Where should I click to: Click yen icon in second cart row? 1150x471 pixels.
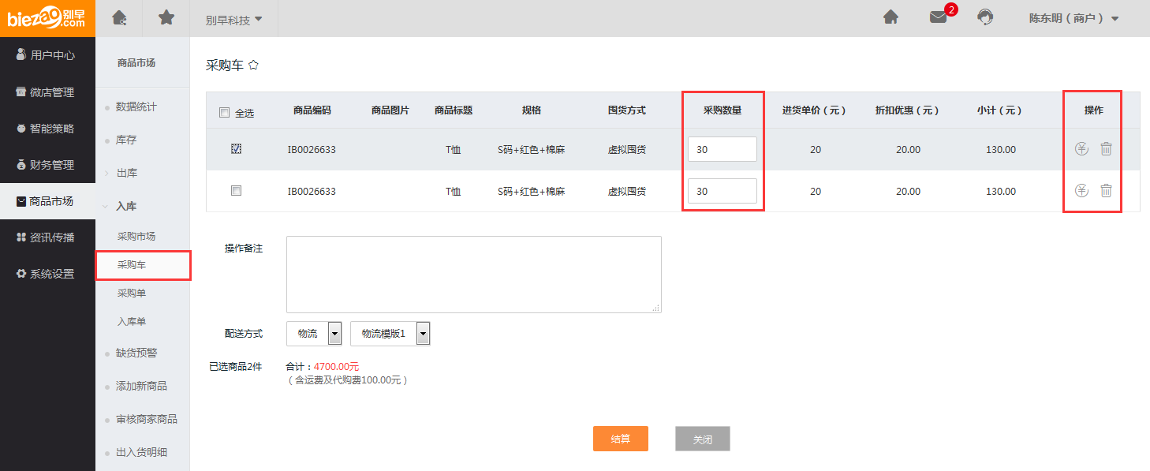(x=1081, y=190)
